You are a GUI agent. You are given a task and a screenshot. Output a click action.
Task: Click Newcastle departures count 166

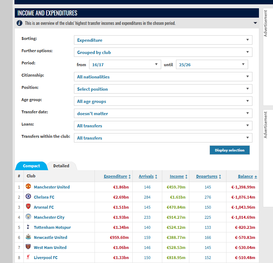point(208,237)
